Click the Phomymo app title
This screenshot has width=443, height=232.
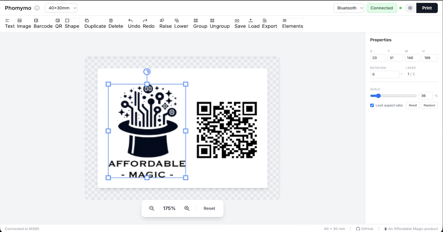click(x=18, y=8)
